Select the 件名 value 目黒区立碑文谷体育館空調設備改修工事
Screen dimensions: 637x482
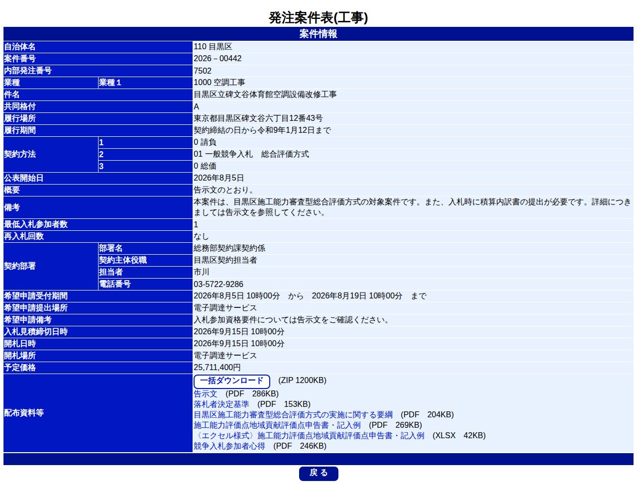(265, 95)
